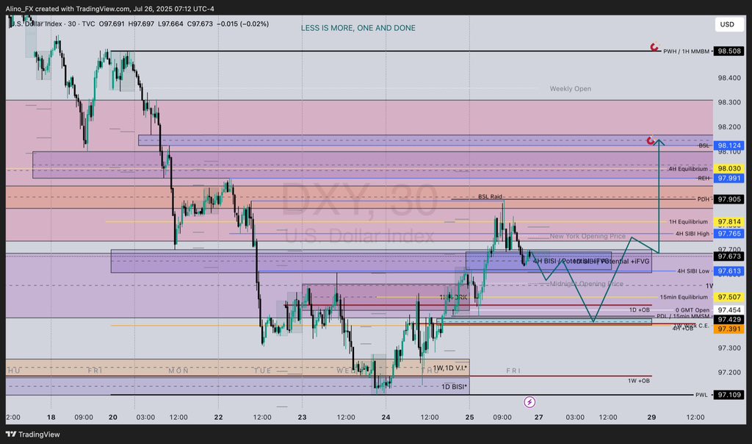This screenshot has width=752, height=444.
Task: Click date 29 on the time axis
Action: [x=652, y=417]
